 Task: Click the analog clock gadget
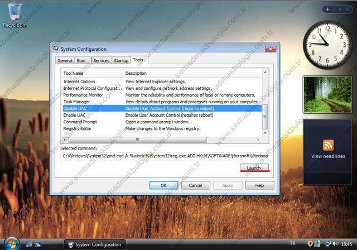(x=327, y=45)
